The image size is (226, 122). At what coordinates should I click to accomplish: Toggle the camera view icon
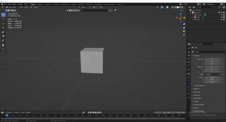coord(184,31)
